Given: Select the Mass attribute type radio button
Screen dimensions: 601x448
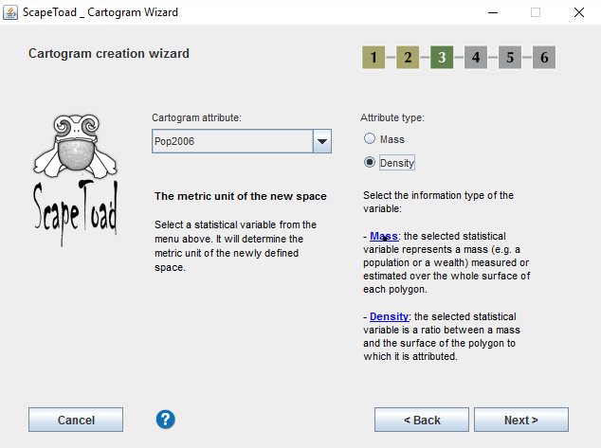Looking at the screenshot, I should [x=370, y=138].
